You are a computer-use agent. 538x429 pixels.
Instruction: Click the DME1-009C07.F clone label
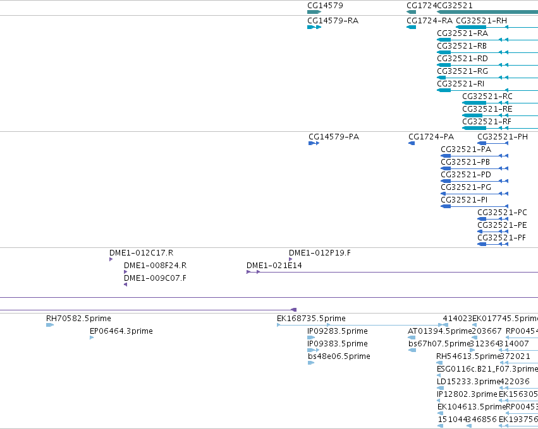[x=155, y=278]
